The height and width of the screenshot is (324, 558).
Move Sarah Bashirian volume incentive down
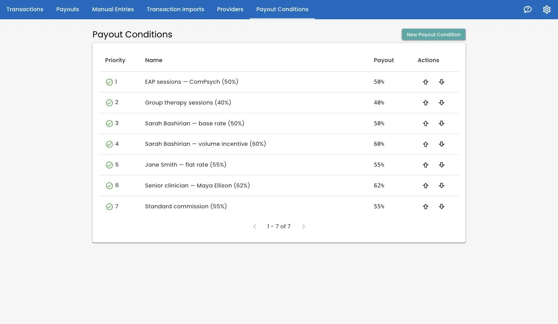pyautogui.click(x=442, y=144)
